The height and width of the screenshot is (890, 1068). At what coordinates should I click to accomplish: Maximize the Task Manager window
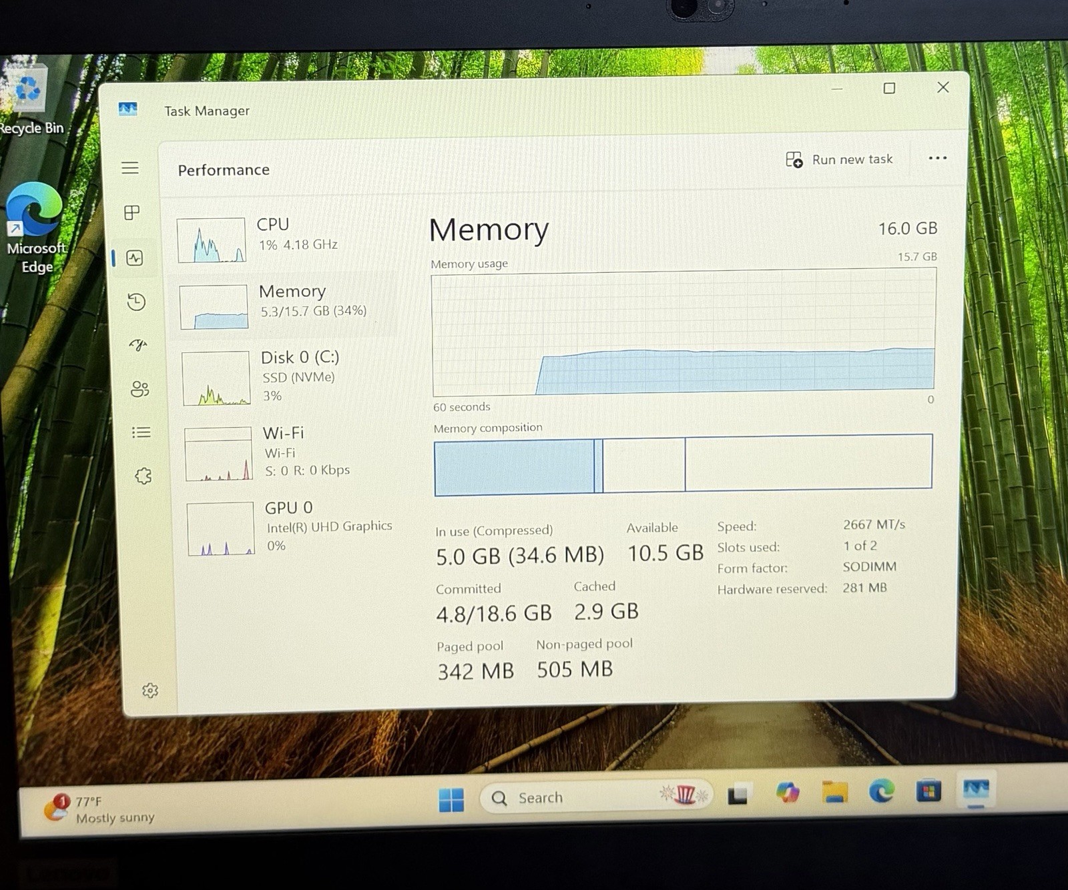tap(889, 88)
